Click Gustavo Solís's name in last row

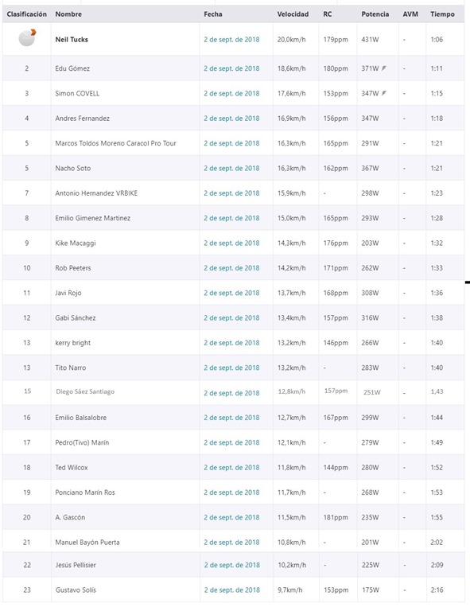click(76, 590)
